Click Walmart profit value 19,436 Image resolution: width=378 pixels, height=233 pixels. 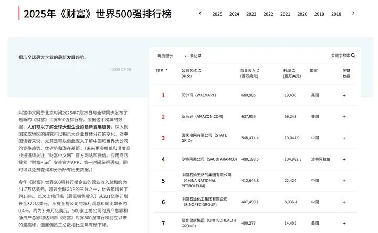[290, 95]
